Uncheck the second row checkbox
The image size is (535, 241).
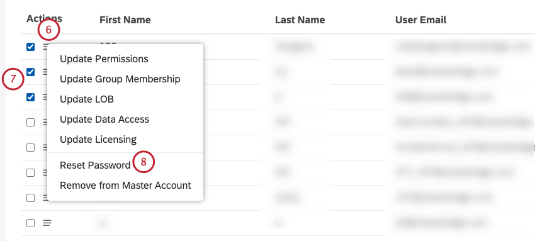[x=30, y=72]
